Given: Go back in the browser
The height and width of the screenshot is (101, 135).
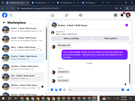Looking at the screenshot, I should 3,8.
